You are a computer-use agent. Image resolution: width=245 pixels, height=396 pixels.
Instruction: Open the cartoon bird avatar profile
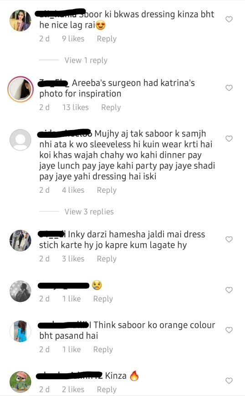coord(20,382)
